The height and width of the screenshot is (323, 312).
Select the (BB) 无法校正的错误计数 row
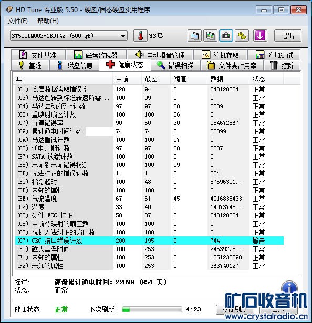[149, 173]
